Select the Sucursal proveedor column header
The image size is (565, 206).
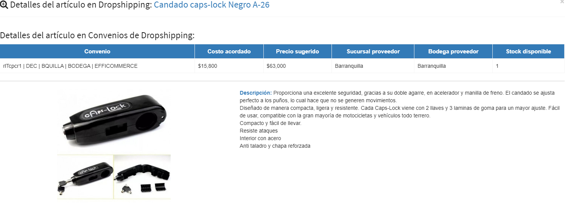pos(373,51)
